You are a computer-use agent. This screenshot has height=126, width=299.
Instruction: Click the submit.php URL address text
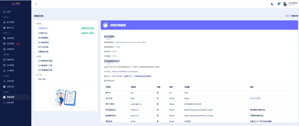coord(125,72)
